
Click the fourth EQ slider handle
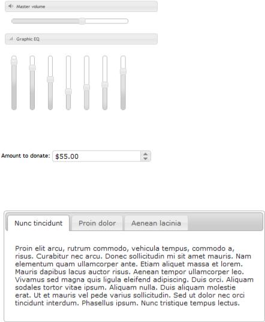pyautogui.click(x=68, y=91)
